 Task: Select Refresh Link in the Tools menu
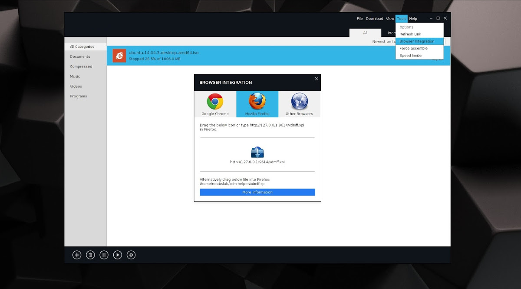pos(419,34)
